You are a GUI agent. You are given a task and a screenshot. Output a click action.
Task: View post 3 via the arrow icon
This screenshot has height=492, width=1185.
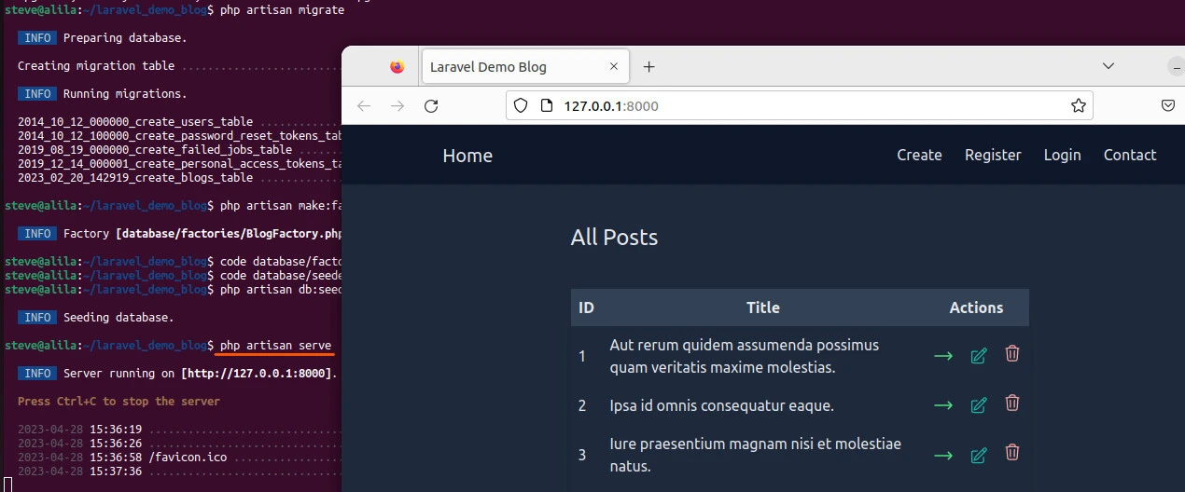[943, 456]
